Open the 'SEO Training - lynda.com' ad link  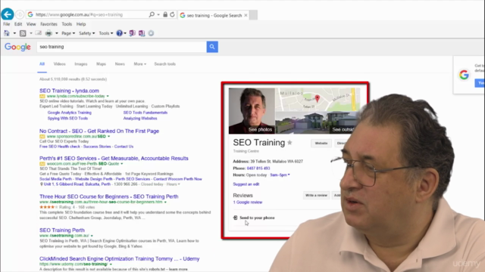(69, 91)
